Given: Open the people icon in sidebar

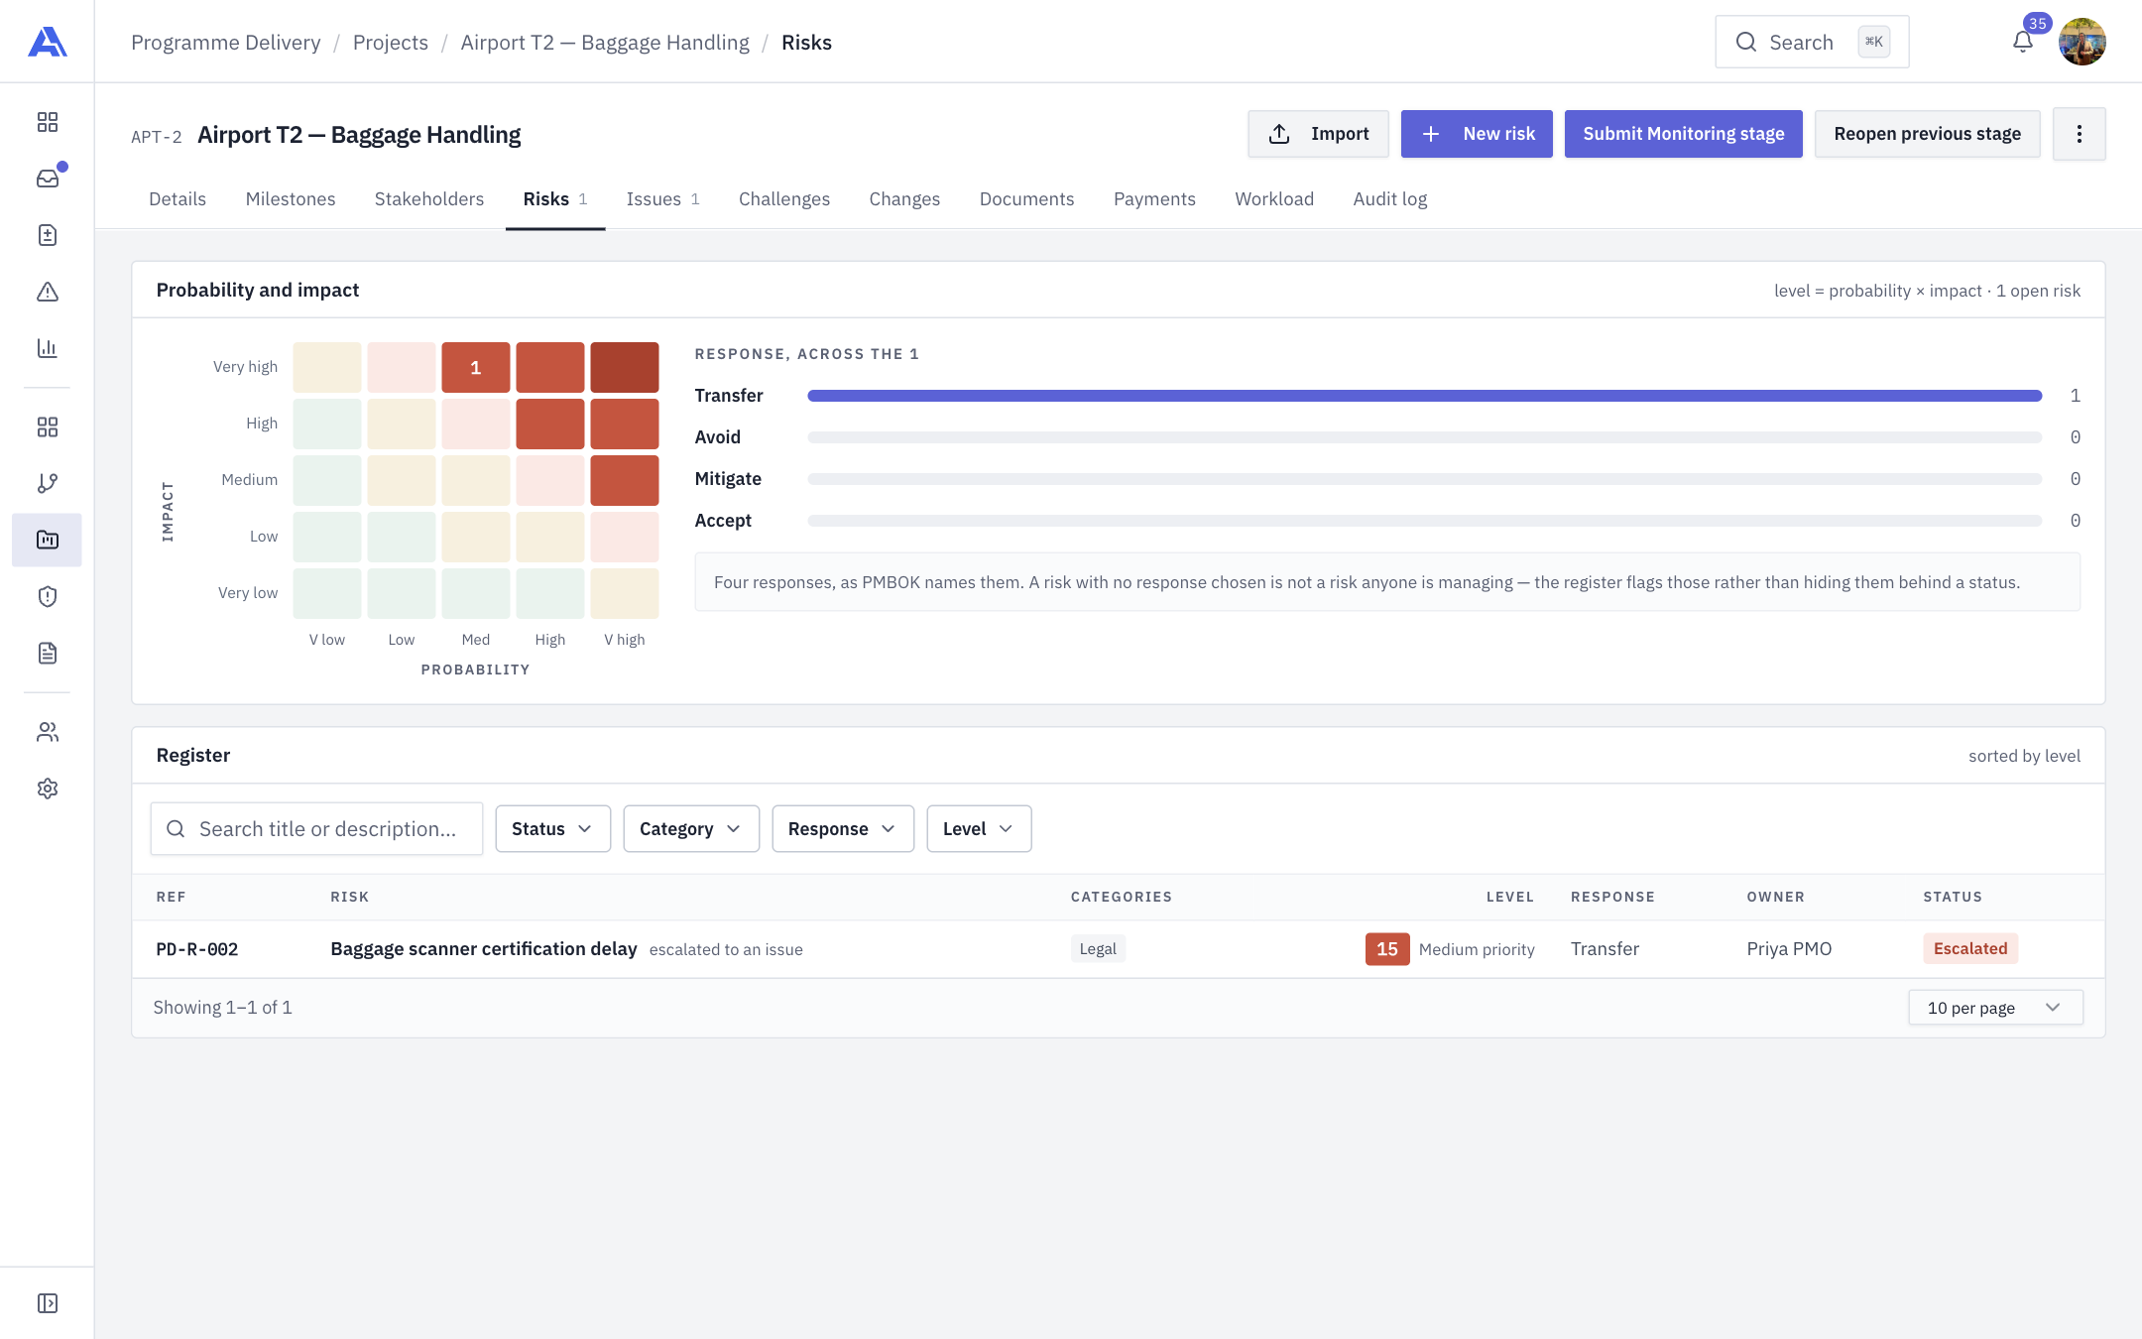Looking at the screenshot, I should click(47, 732).
